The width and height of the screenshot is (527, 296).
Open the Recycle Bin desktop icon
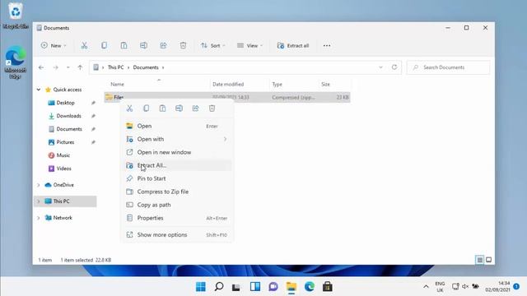[16, 16]
